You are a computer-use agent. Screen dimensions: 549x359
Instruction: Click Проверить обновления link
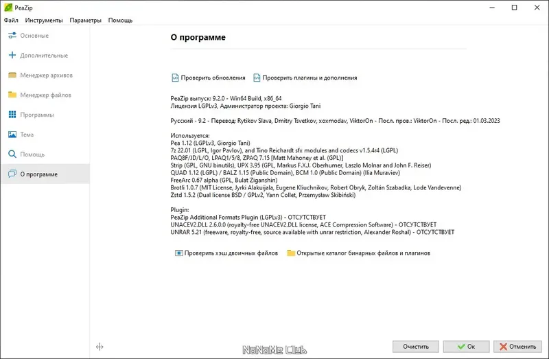click(213, 78)
